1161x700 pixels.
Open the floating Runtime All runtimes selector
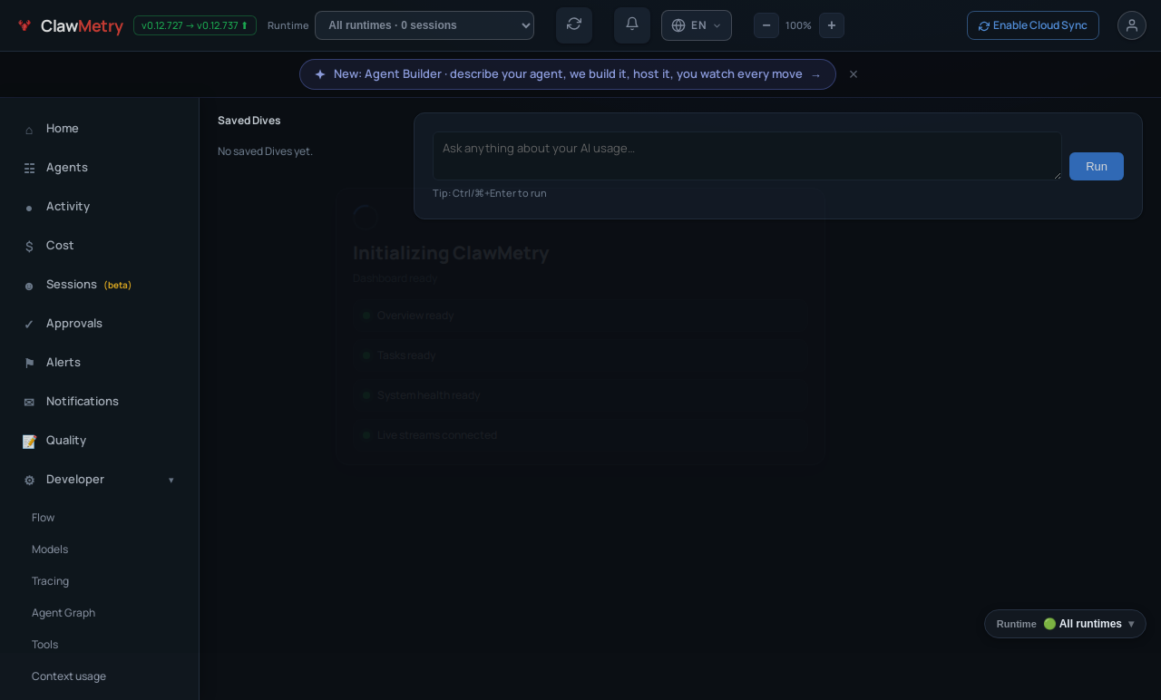coord(1065,624)
